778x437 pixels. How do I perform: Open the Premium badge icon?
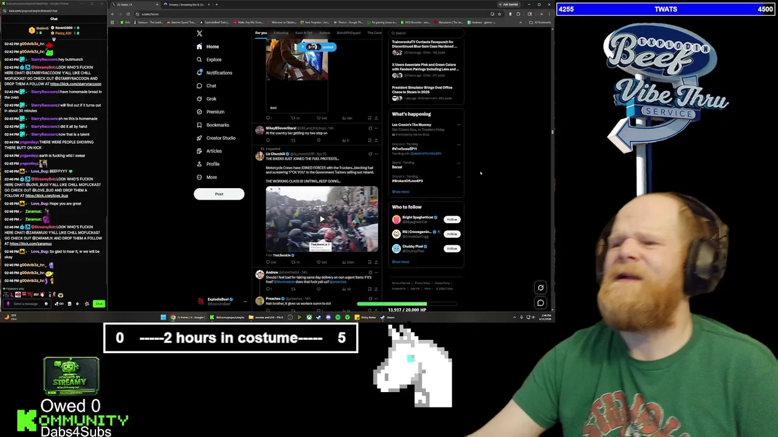pos(199,112)
